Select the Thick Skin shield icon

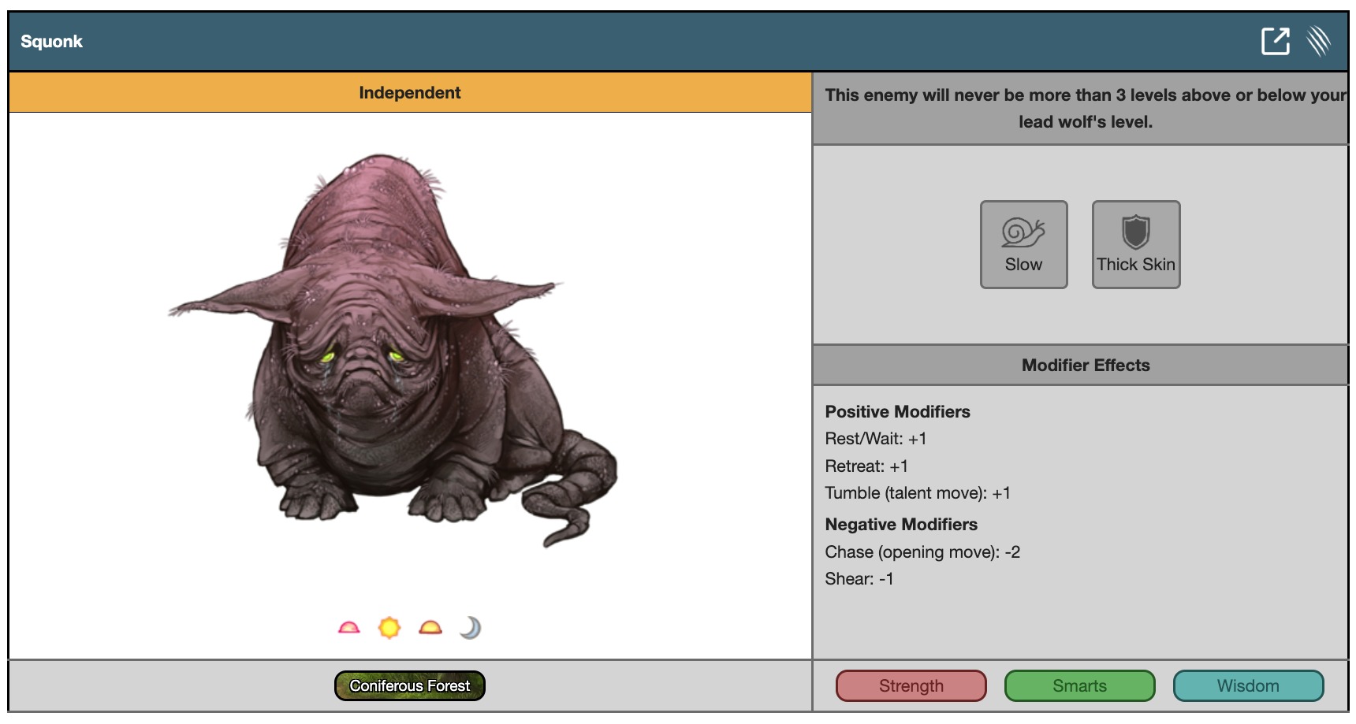(1135, 244)
